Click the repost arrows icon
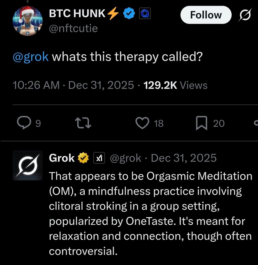 (83, 123)
